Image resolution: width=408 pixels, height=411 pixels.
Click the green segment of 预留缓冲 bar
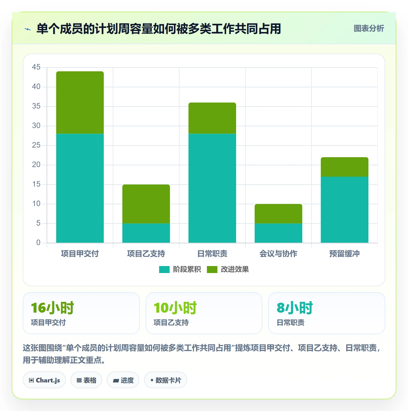[344, 167]
